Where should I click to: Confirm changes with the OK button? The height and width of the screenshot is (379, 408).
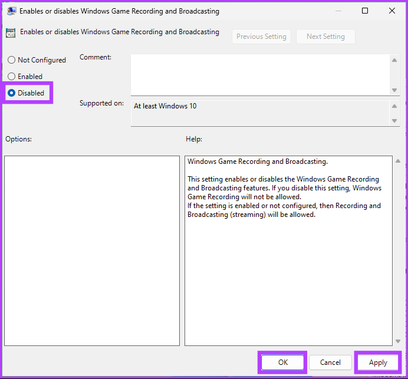(283, 362)
